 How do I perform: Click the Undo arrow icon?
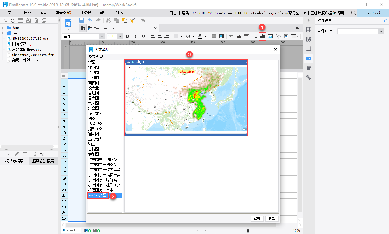pos(90,20)
